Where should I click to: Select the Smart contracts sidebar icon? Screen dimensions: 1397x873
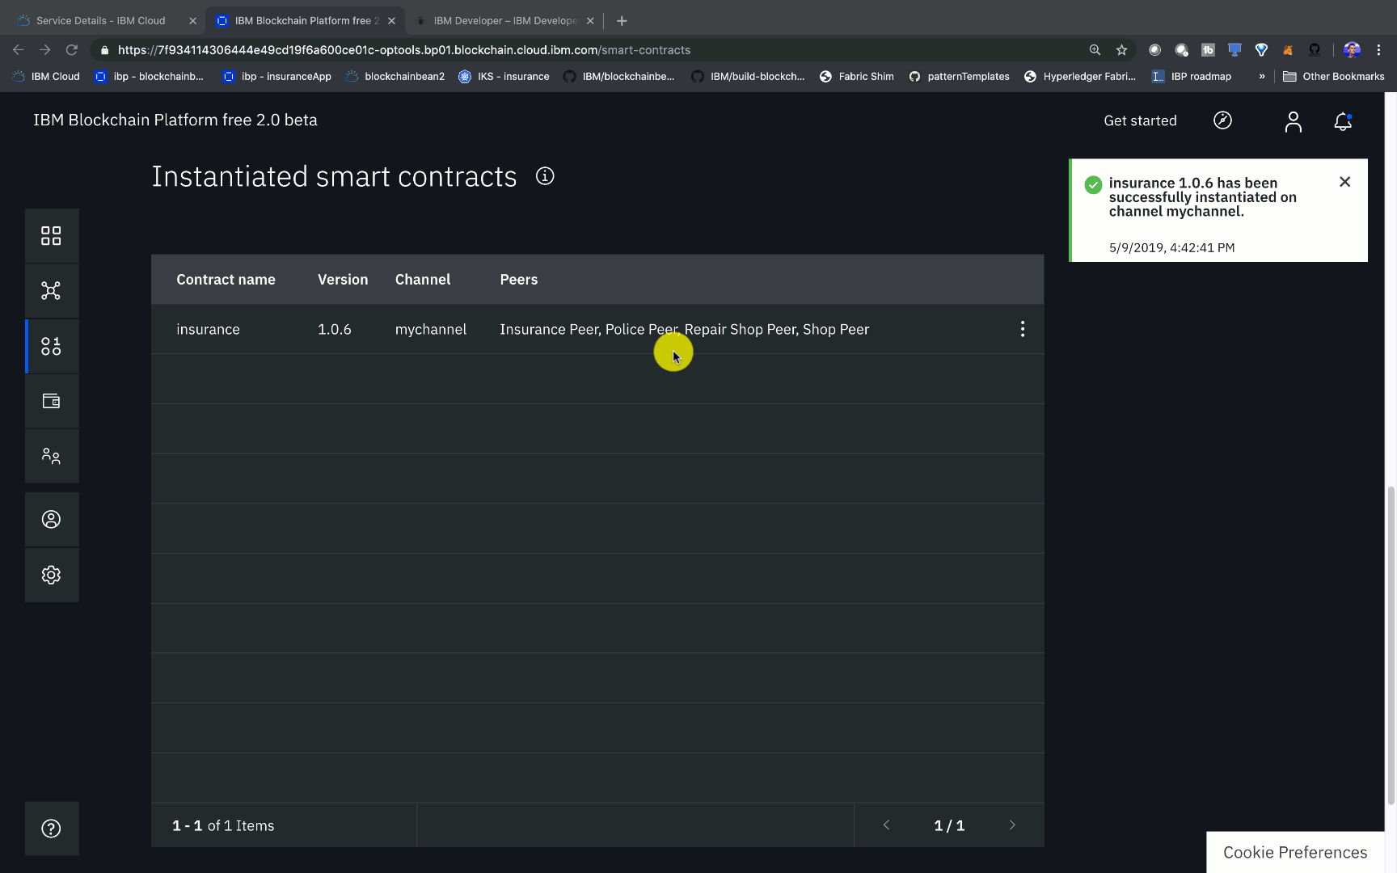pos(51,346)
